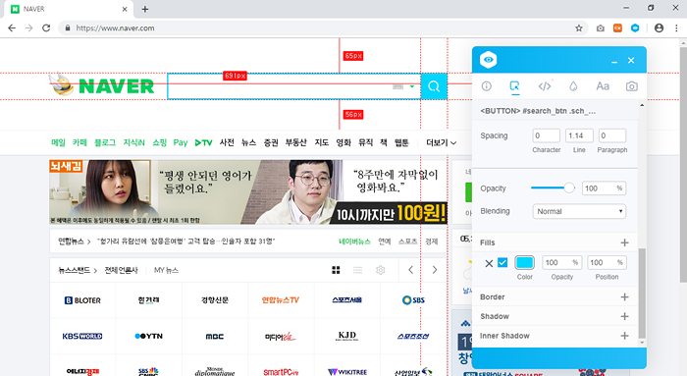Close the inspector panel with X
The image size is (687, 376).
[631, 60]
